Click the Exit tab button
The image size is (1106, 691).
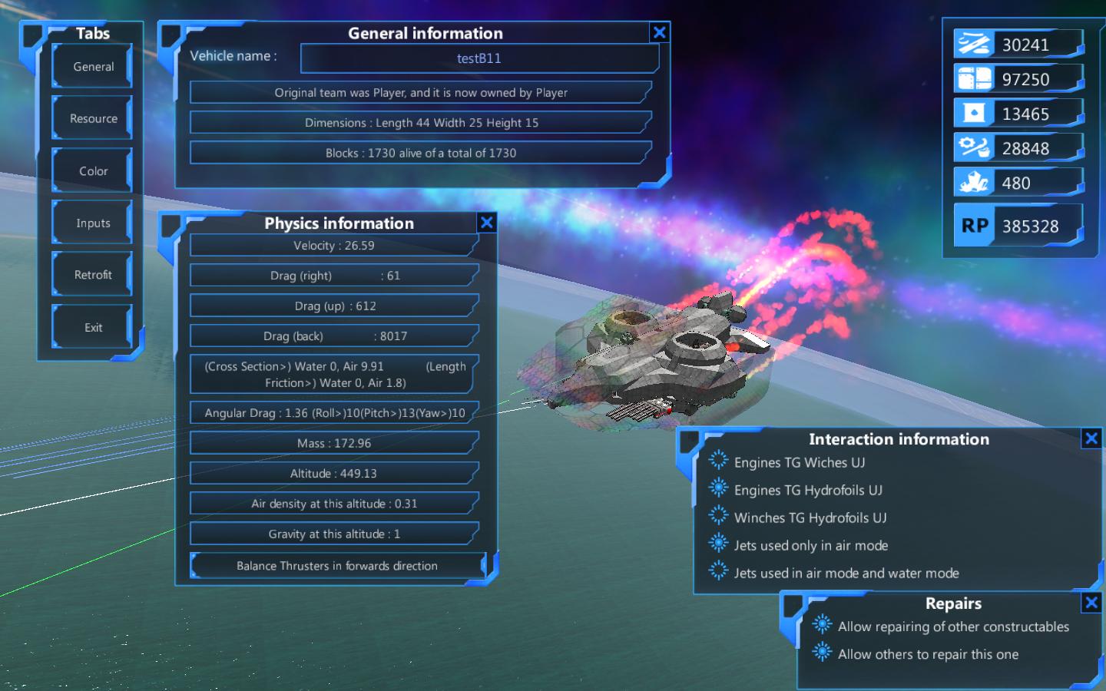[x=93, y=327]
